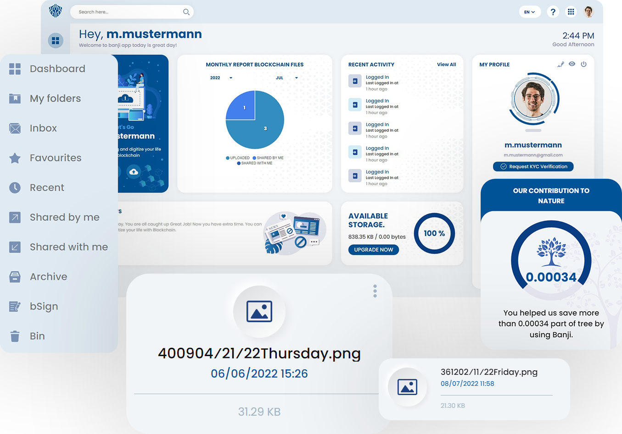The height and width of the screenshot is (434, 622).
Task: Click the Shared with me arrow icon
Action: 15,247
